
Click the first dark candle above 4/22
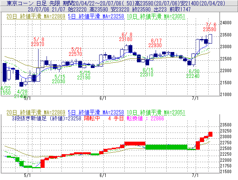(5, 73)
